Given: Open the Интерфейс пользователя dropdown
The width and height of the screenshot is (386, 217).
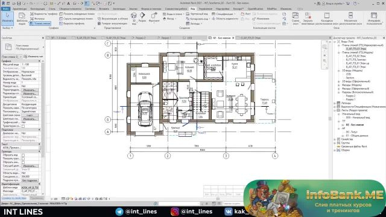Looking at the screenshot, I should (374, 19).
